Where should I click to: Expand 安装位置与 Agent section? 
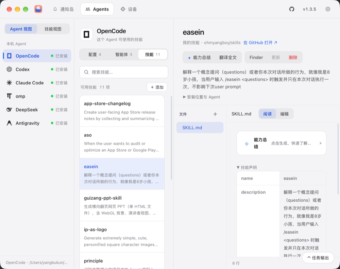coord(201,97)
